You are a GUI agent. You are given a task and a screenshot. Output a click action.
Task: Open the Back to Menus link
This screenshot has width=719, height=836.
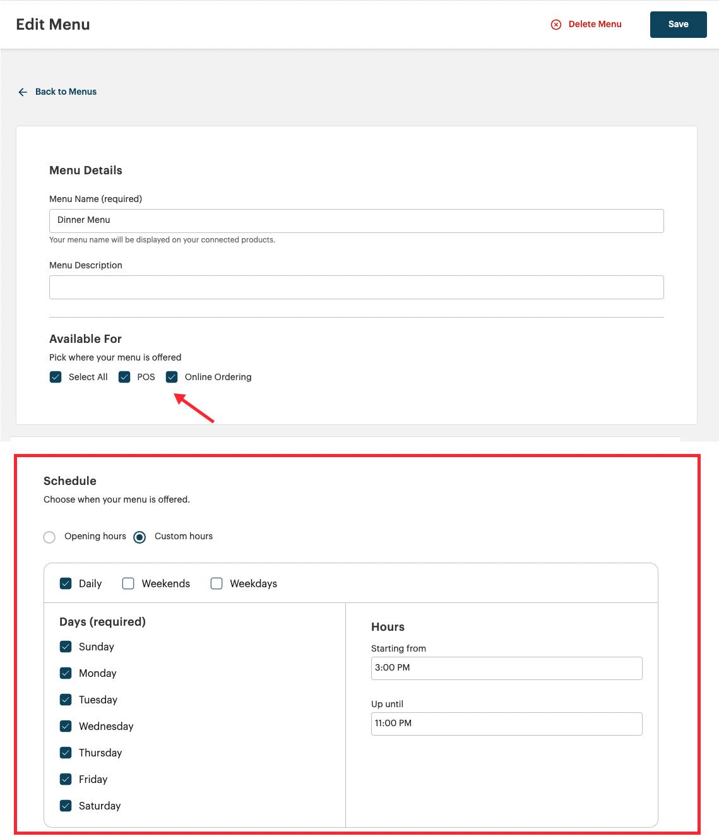(66, 92)
